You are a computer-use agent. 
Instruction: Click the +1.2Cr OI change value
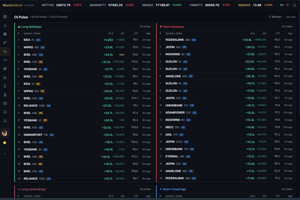click(108, 40)
